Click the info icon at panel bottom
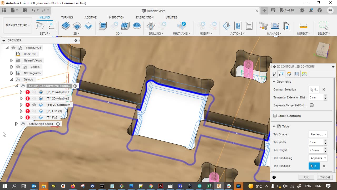This screenshot has width=337, height=190. click(x=274, y=177)
